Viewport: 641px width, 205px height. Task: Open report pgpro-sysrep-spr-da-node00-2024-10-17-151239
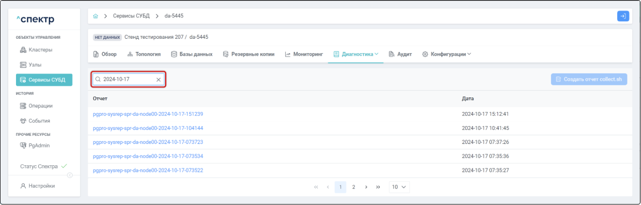point(148,114)
